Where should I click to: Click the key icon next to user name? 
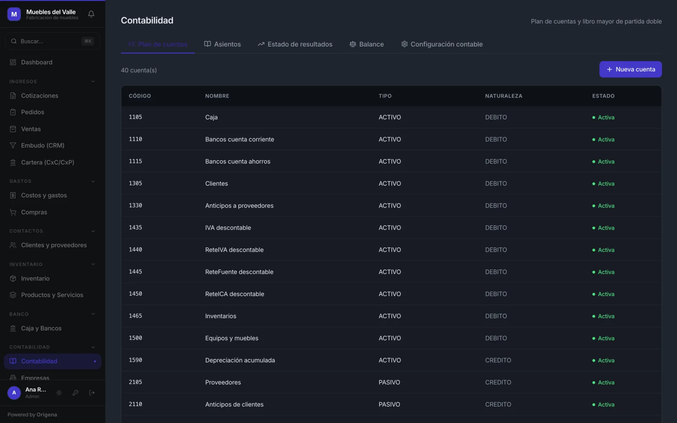click(x=75, y=393)
